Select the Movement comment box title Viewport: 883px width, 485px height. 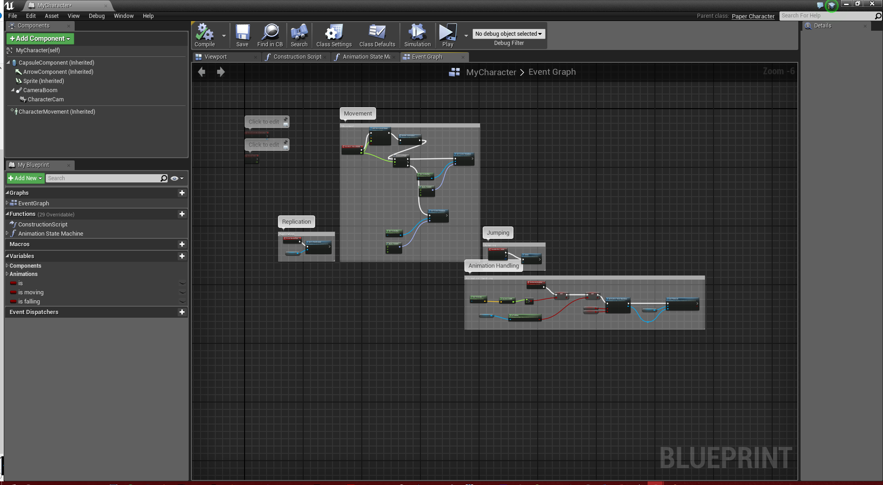coord(358,114)
